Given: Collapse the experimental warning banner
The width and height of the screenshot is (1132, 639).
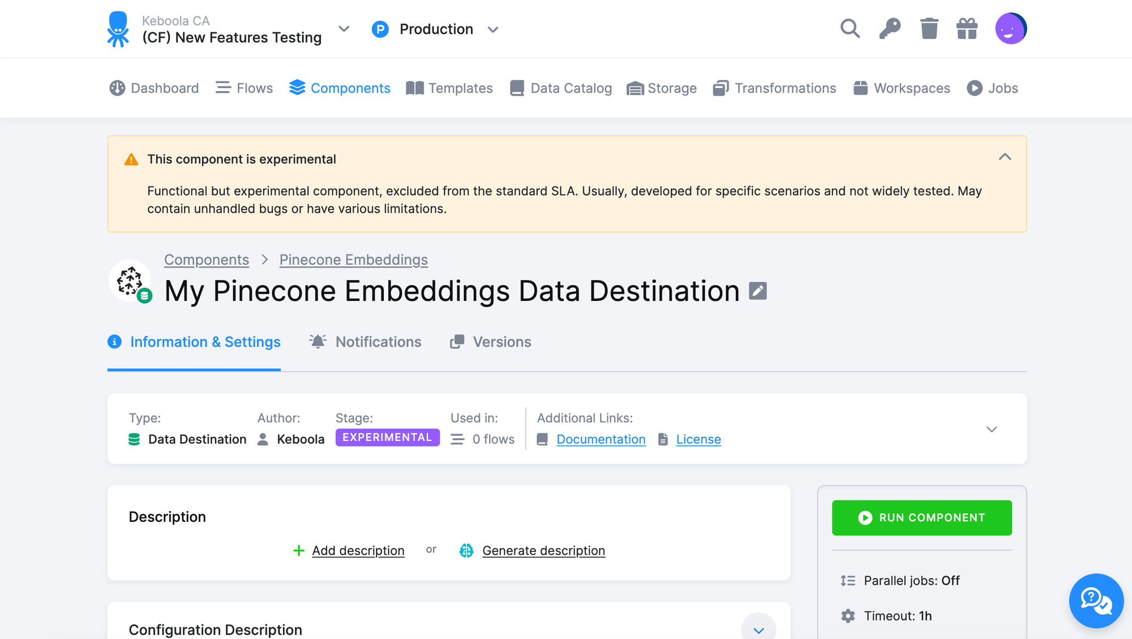Looking at the screenshot, I should pyautogui.click(x=1005, y=157).
